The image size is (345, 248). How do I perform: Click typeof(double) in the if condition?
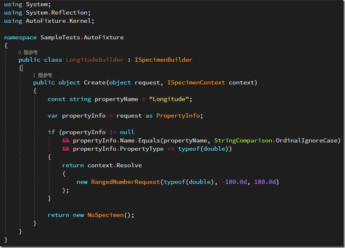pos(203,149)
